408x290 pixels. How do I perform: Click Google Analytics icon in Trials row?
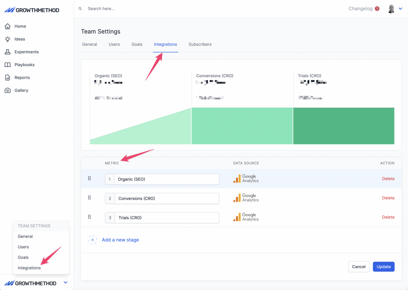[246, 217]
